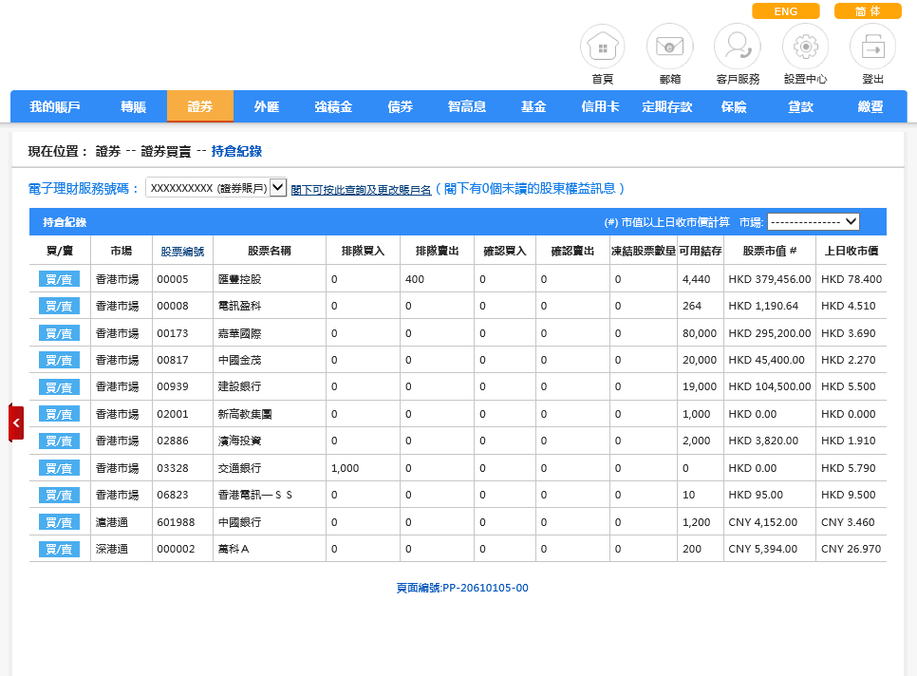Open the market (市場) filter dropdown
The width and height of the screenshot is (917, 676).
813,221
